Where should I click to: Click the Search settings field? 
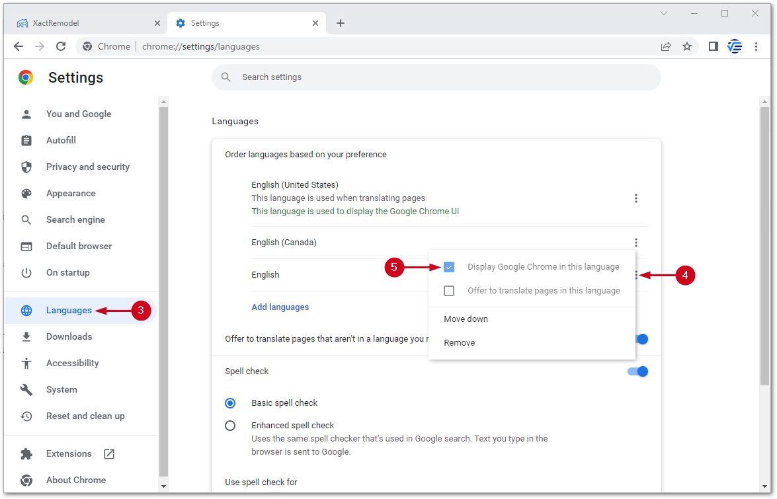[x=436, y=77]
